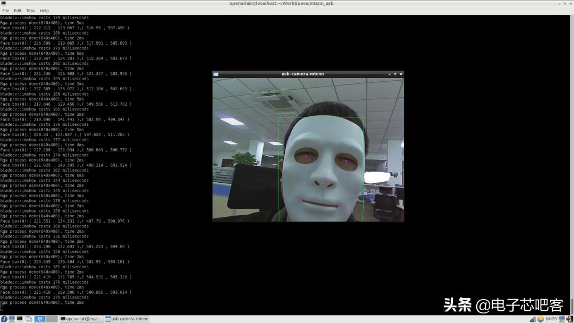Screen dimensions: 574x323
Task: Open the monitor display tray icon
Action: 562,319
